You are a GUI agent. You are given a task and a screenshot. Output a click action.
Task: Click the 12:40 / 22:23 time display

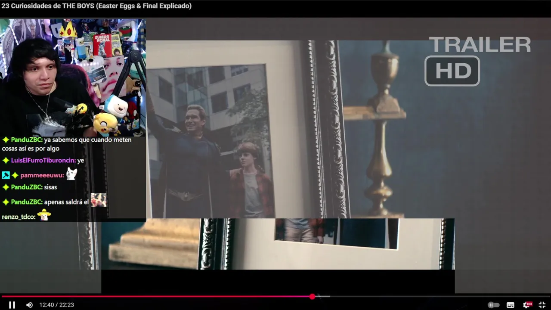point(56,305)
